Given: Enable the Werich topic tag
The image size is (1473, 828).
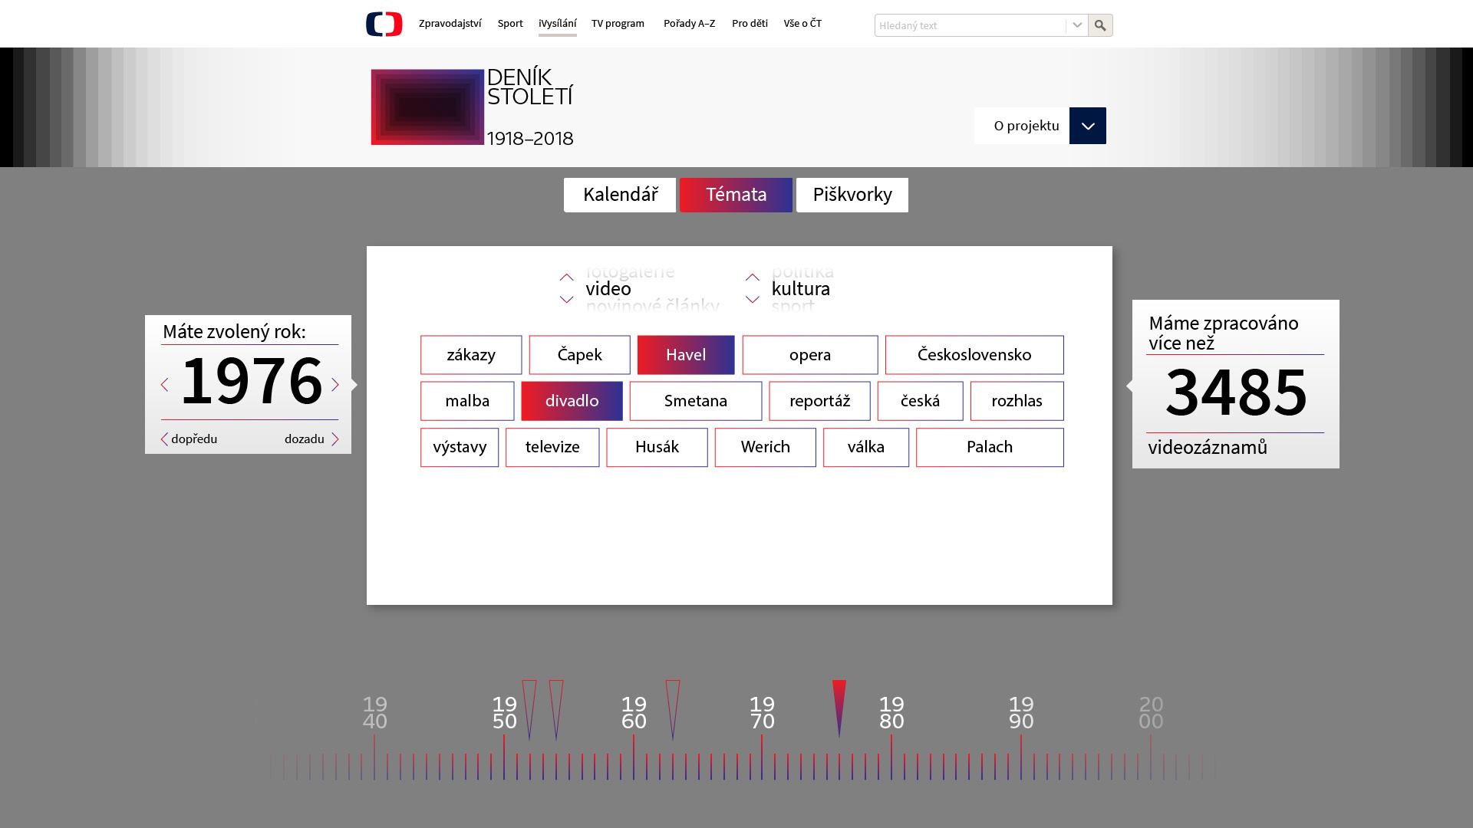Looking at the screenshot, I should 765,448.
